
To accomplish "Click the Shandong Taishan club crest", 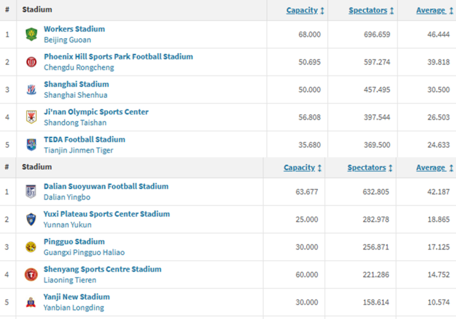I will (31, 117).
